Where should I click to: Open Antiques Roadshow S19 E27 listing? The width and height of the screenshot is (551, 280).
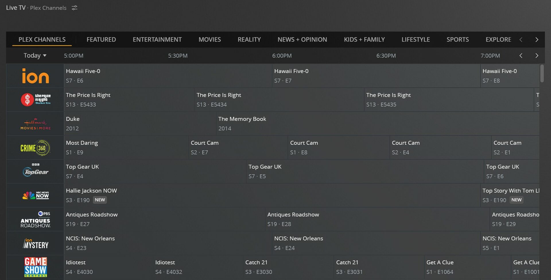click(x=164, y=219)
